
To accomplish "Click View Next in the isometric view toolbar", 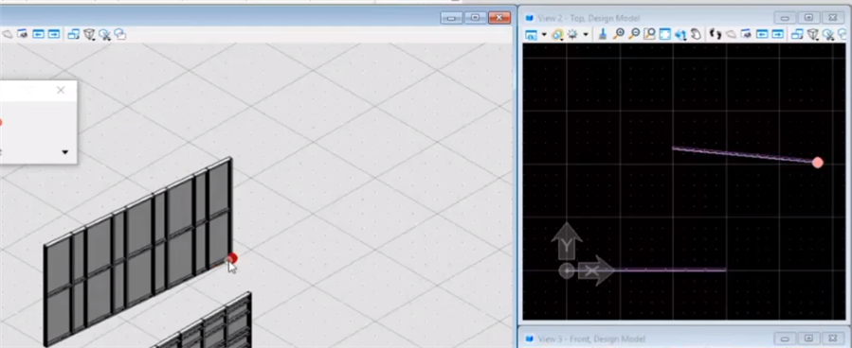I will click(54, 35).
